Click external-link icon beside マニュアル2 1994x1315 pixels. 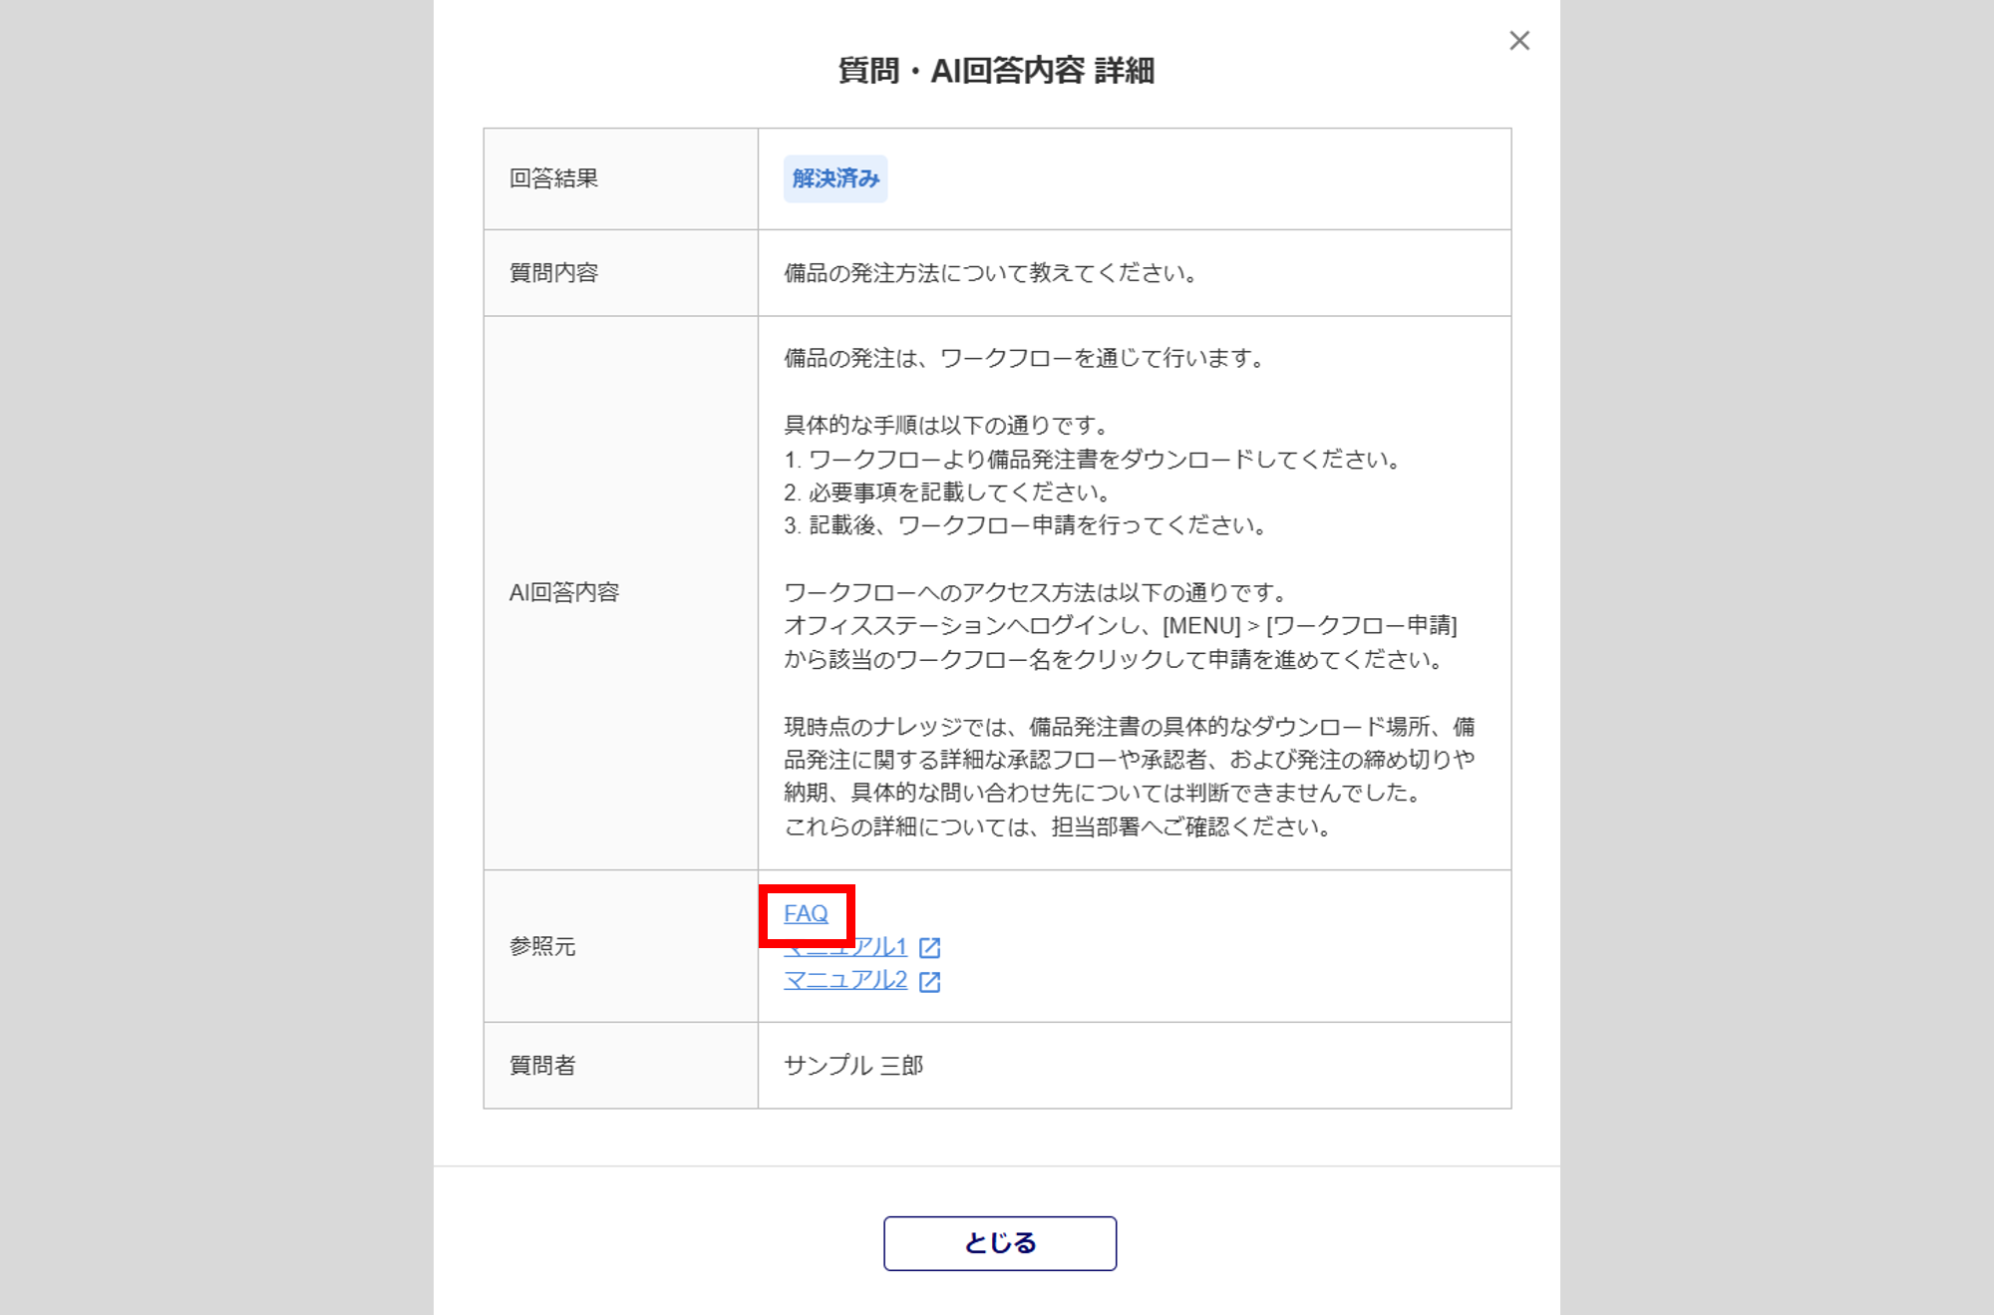pos(929,982)
